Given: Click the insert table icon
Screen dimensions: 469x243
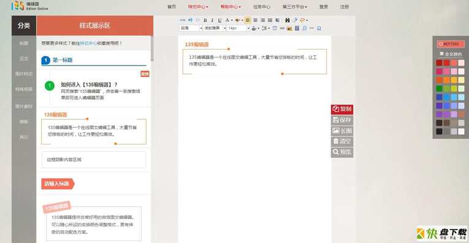Looking at the screenshot, I should 275,28.
